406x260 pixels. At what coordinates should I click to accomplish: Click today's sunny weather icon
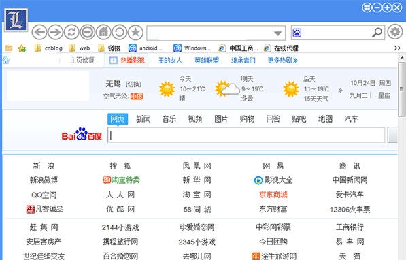(x=167, y=89)
